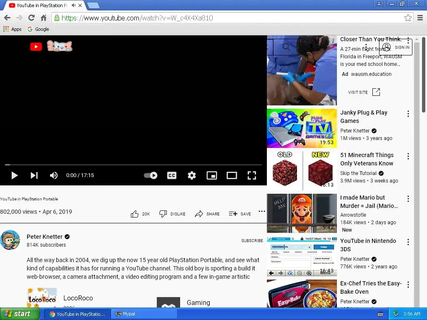Click Sign In button
The image size is (427, 320).
pos(396,47)
